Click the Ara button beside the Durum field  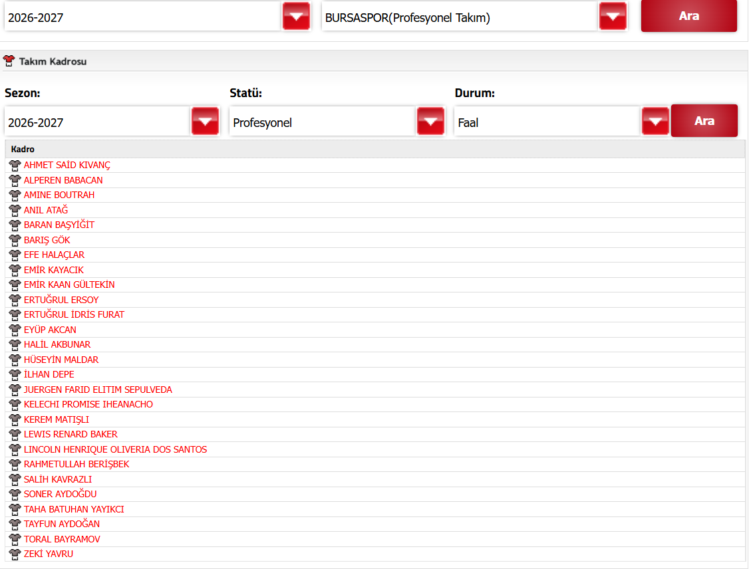point(704,121)
